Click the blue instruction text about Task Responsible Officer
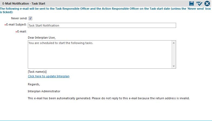This screenshot has width=212, height=121. click(105, 10)
